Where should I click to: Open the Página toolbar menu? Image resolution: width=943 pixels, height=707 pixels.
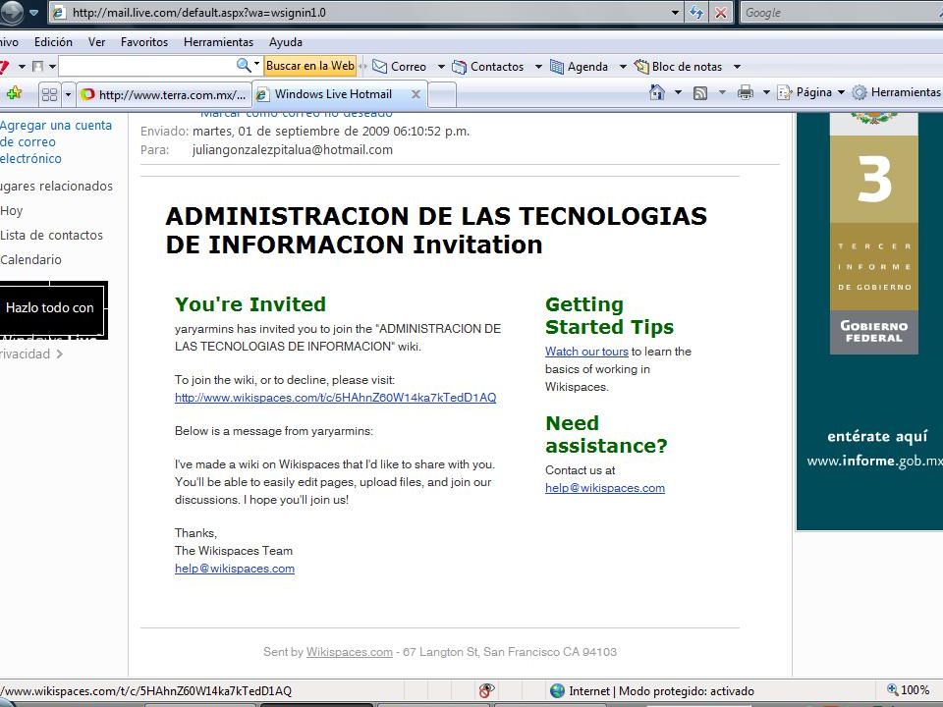tap(811, 92)
